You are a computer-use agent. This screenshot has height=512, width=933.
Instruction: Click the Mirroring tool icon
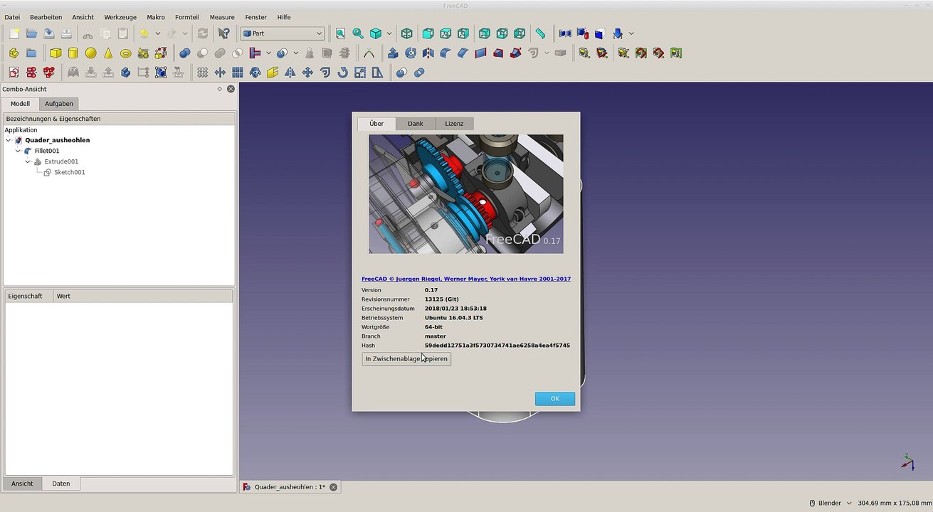[428, 53]
